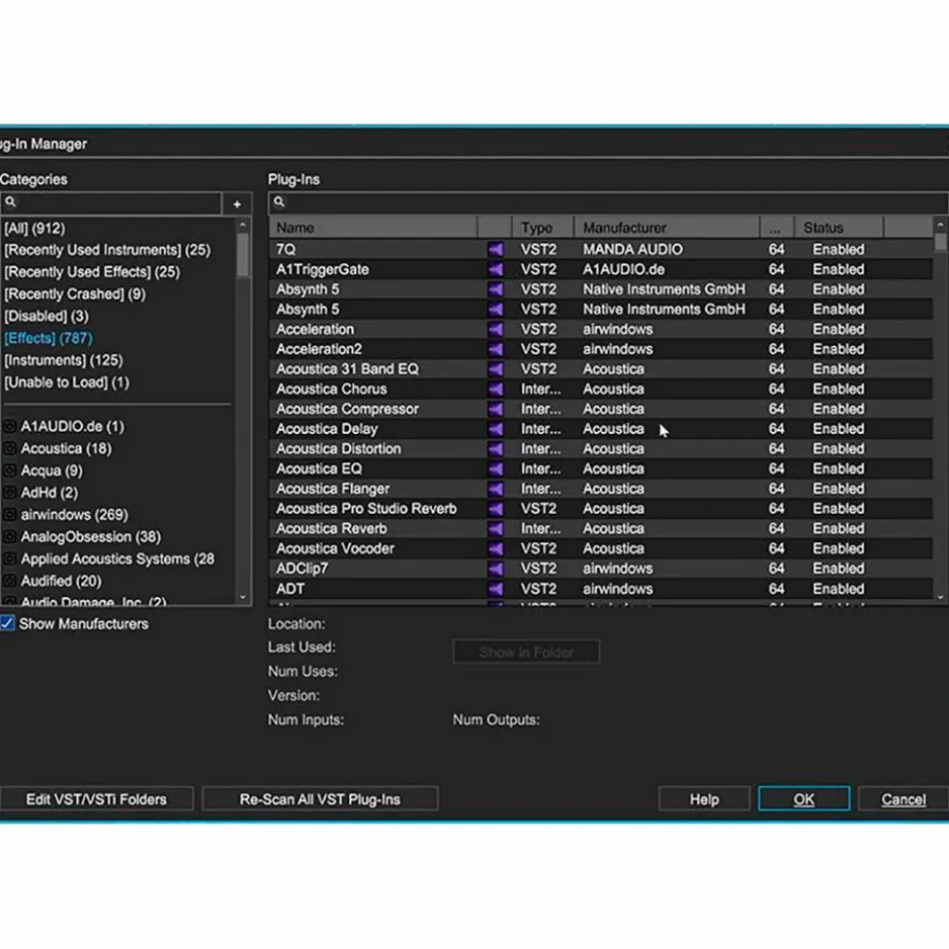This screenshot has height=949, width=949.
Task: Click the icon for Acoustica Chorus
Action: pos(496,390)
